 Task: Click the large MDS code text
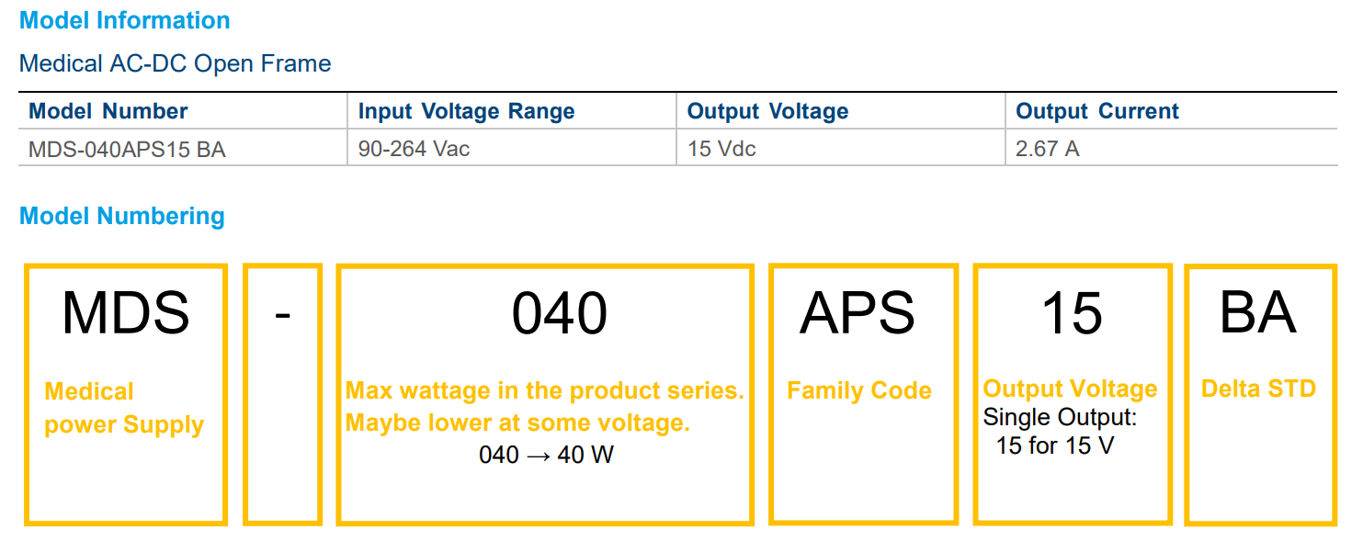coord(126,313)
